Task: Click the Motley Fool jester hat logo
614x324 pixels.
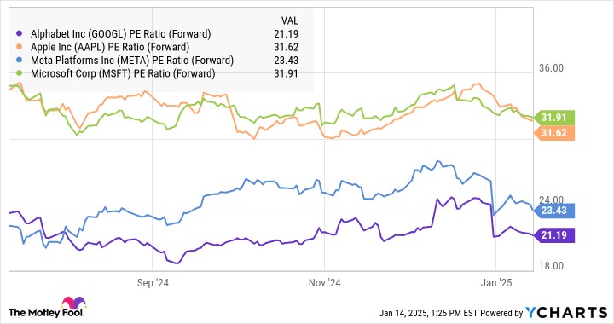Action: click(x=73, y=303)
